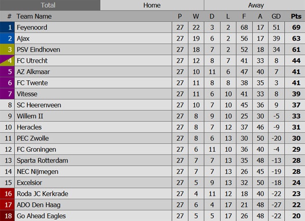The width and height of the screenshot is (305, 221).
Task: Click Feyenoord's 69 points cell
Action: click(x=296, y=27)
